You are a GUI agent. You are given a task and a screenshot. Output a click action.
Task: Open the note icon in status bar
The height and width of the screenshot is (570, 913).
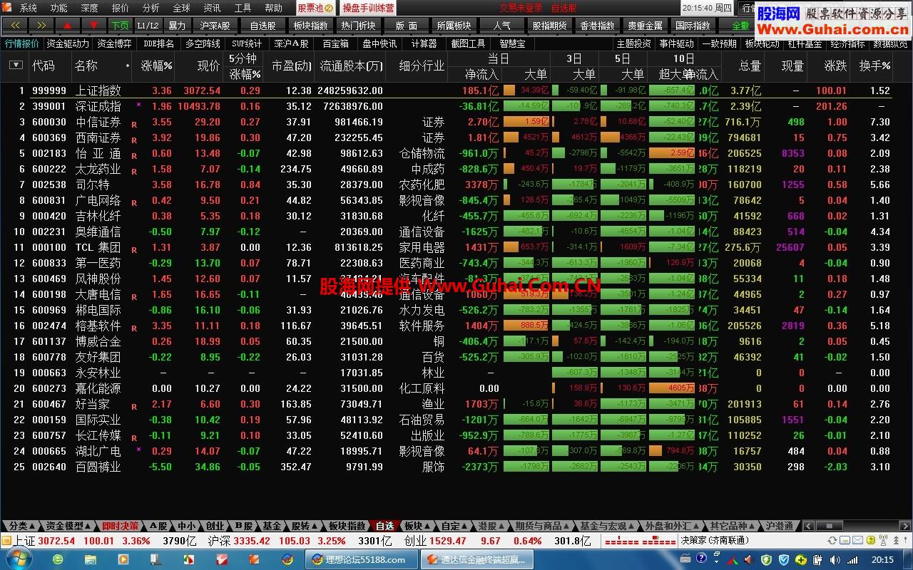[x=845, y=540]
